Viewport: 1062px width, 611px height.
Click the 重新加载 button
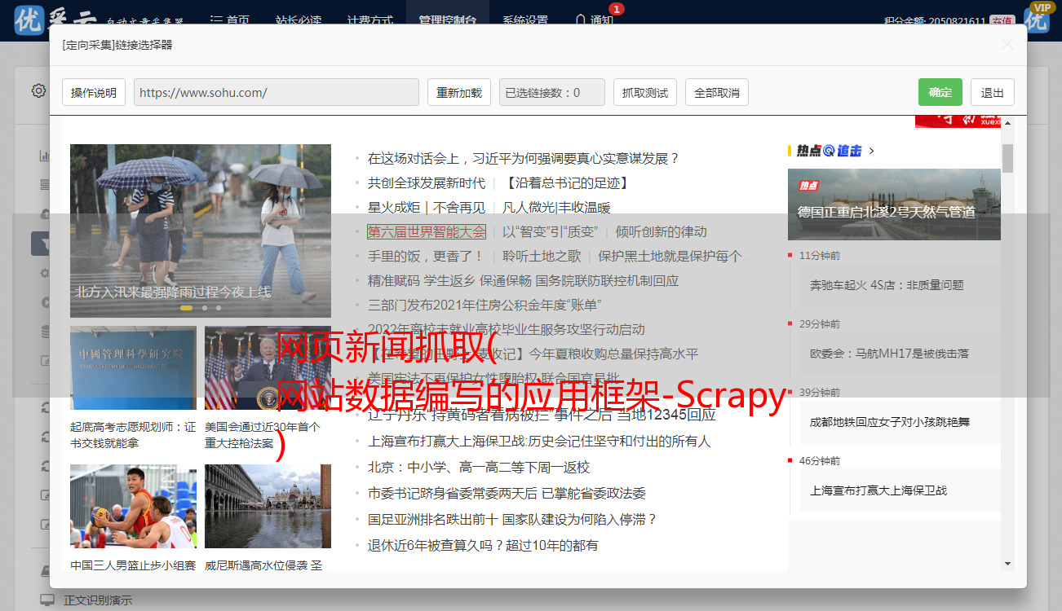click(x=458, y=92)
